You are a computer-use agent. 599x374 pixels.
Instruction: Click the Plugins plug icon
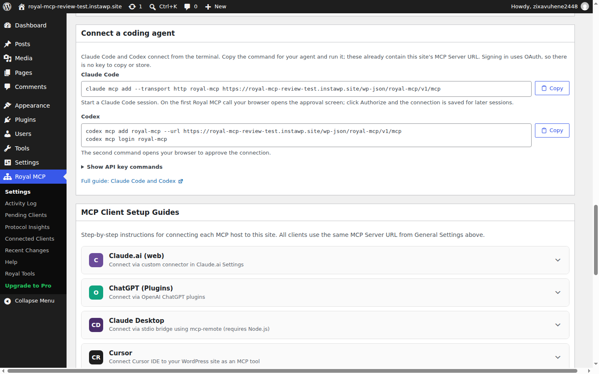[7, 120]
